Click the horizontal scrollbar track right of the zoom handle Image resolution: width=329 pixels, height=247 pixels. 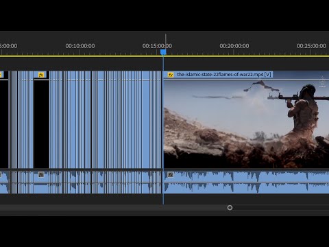280,208
